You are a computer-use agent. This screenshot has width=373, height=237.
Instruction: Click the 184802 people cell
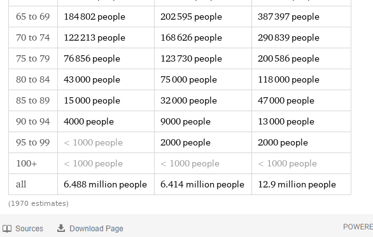(x=94, y=17)
